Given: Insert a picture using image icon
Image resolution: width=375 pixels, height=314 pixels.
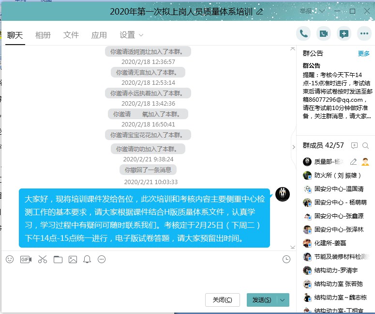Looking at the screenshot, I should [x=73, y=259].
